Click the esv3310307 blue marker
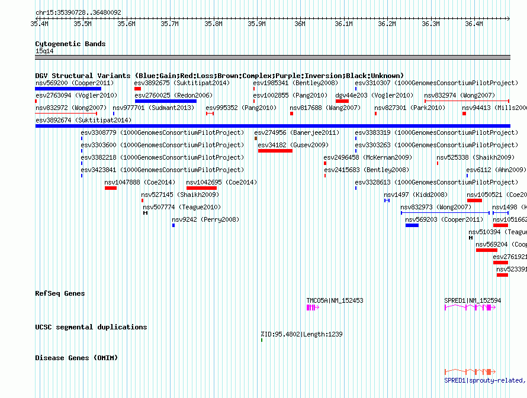The image size is (527, 398). click(x=356, y=89)
